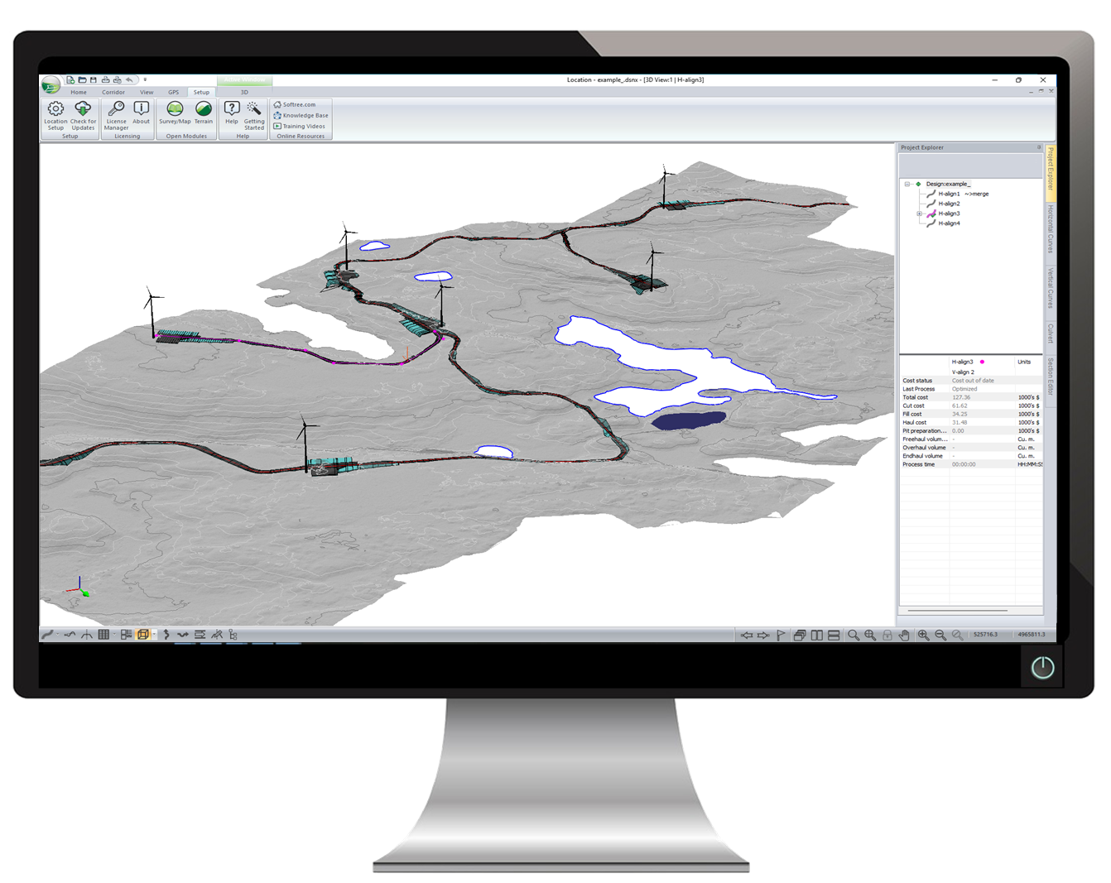
Task: Open the Quick Access Toolbar customize dropdown
Action: pos(145,80)
